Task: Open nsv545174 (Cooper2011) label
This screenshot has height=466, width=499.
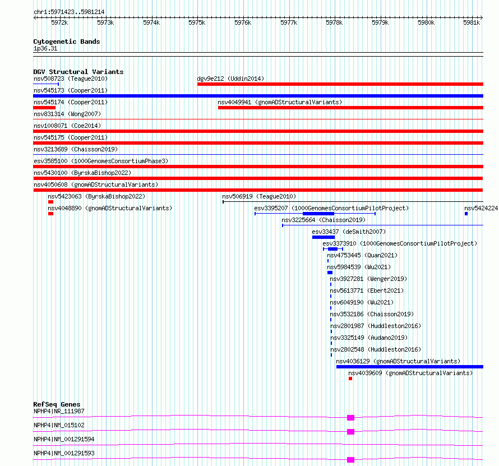Action: pyautogui.click(x=71, y=102)
